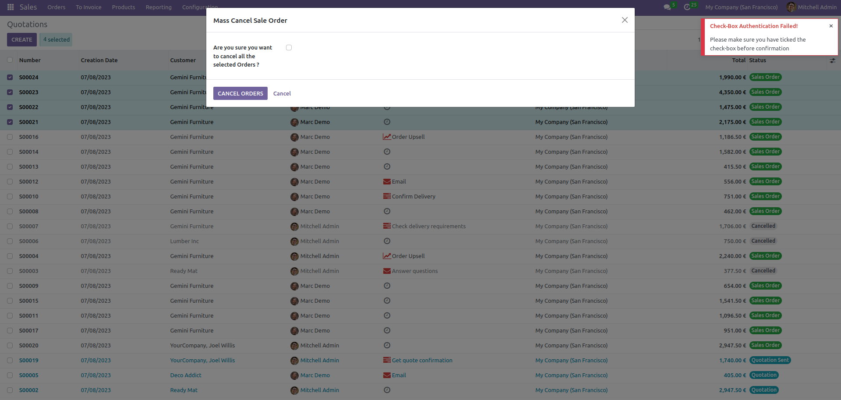This screenshot has width=841, height=400.
Task: Expand the Mitchell Admin user menu
Action: 812,7
